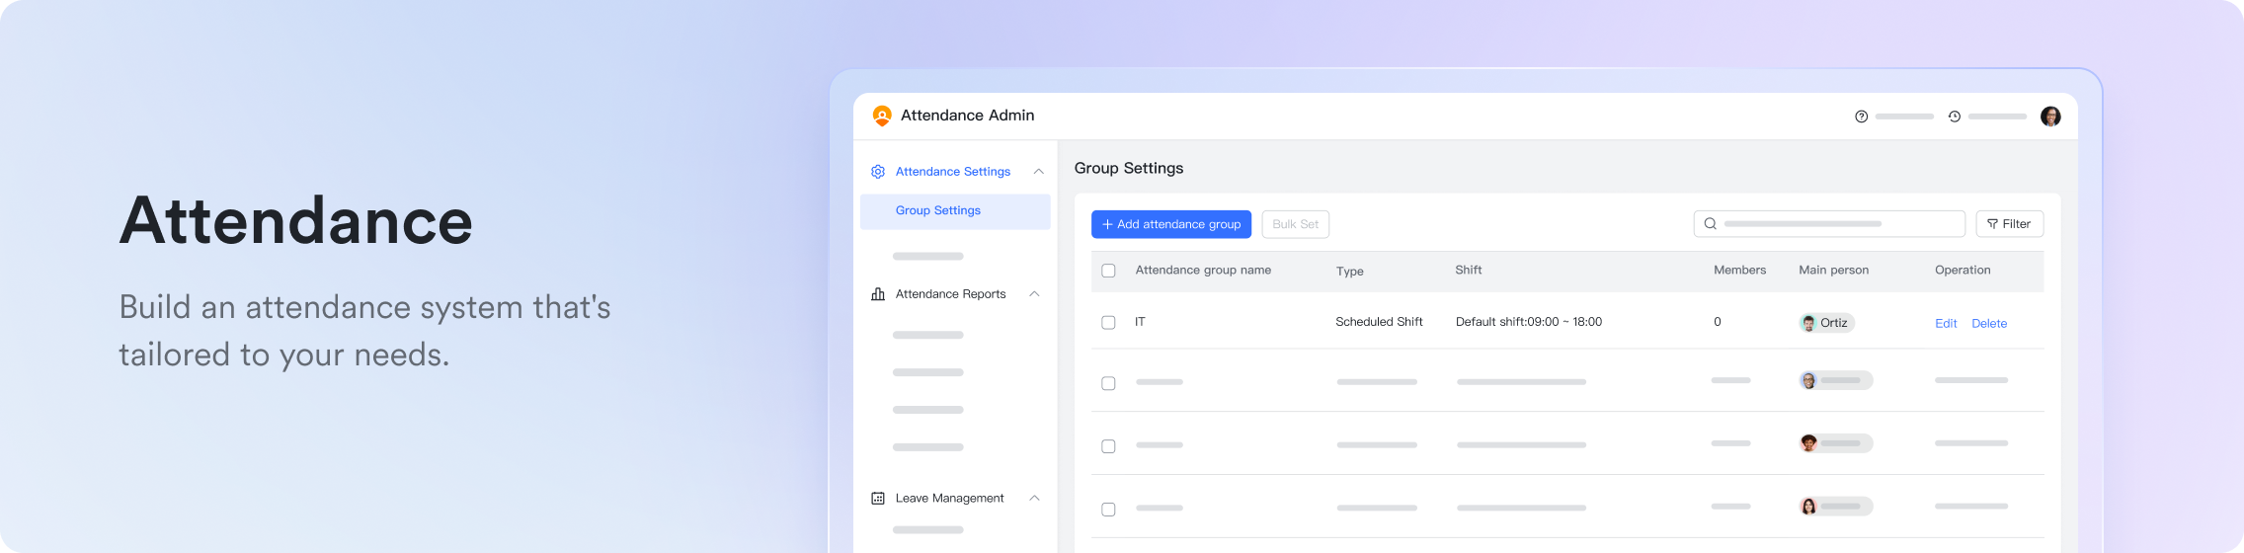Screen dimensions: 2244x553
Task: Select the checkbox in the second table row
Action: click(x=1108, y=383)
